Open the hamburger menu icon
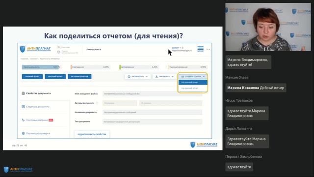 (200, 49)
